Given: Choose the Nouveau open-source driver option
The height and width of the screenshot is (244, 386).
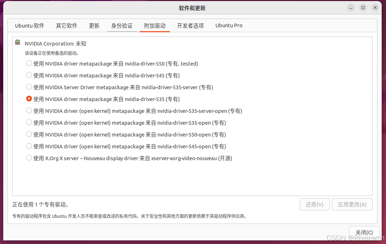Looking at the screenshot, I should coord(29,158).
